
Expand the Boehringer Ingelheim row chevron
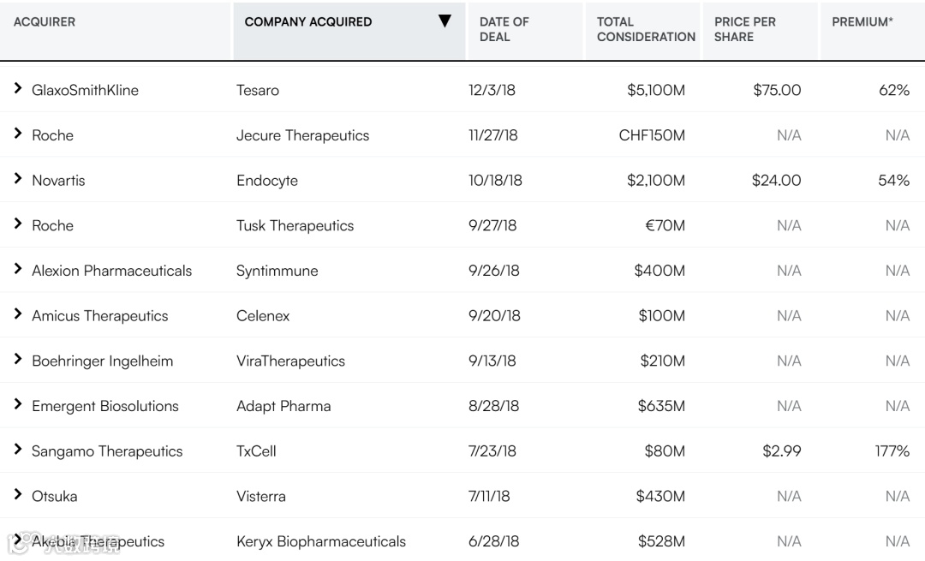(17, 360)
